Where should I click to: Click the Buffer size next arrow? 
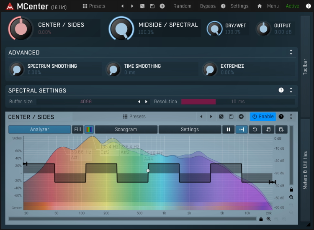coord(146,102)
